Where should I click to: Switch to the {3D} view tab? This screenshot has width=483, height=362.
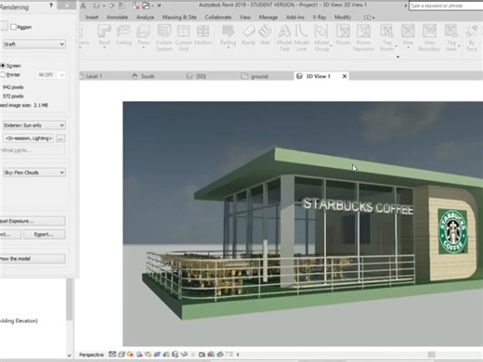(x=196, y=76)
